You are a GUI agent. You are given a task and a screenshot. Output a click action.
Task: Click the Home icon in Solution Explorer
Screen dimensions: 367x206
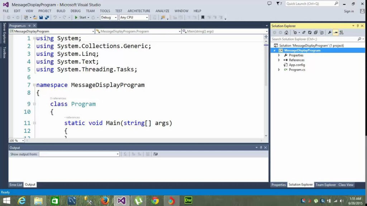[x=286, y=33]
